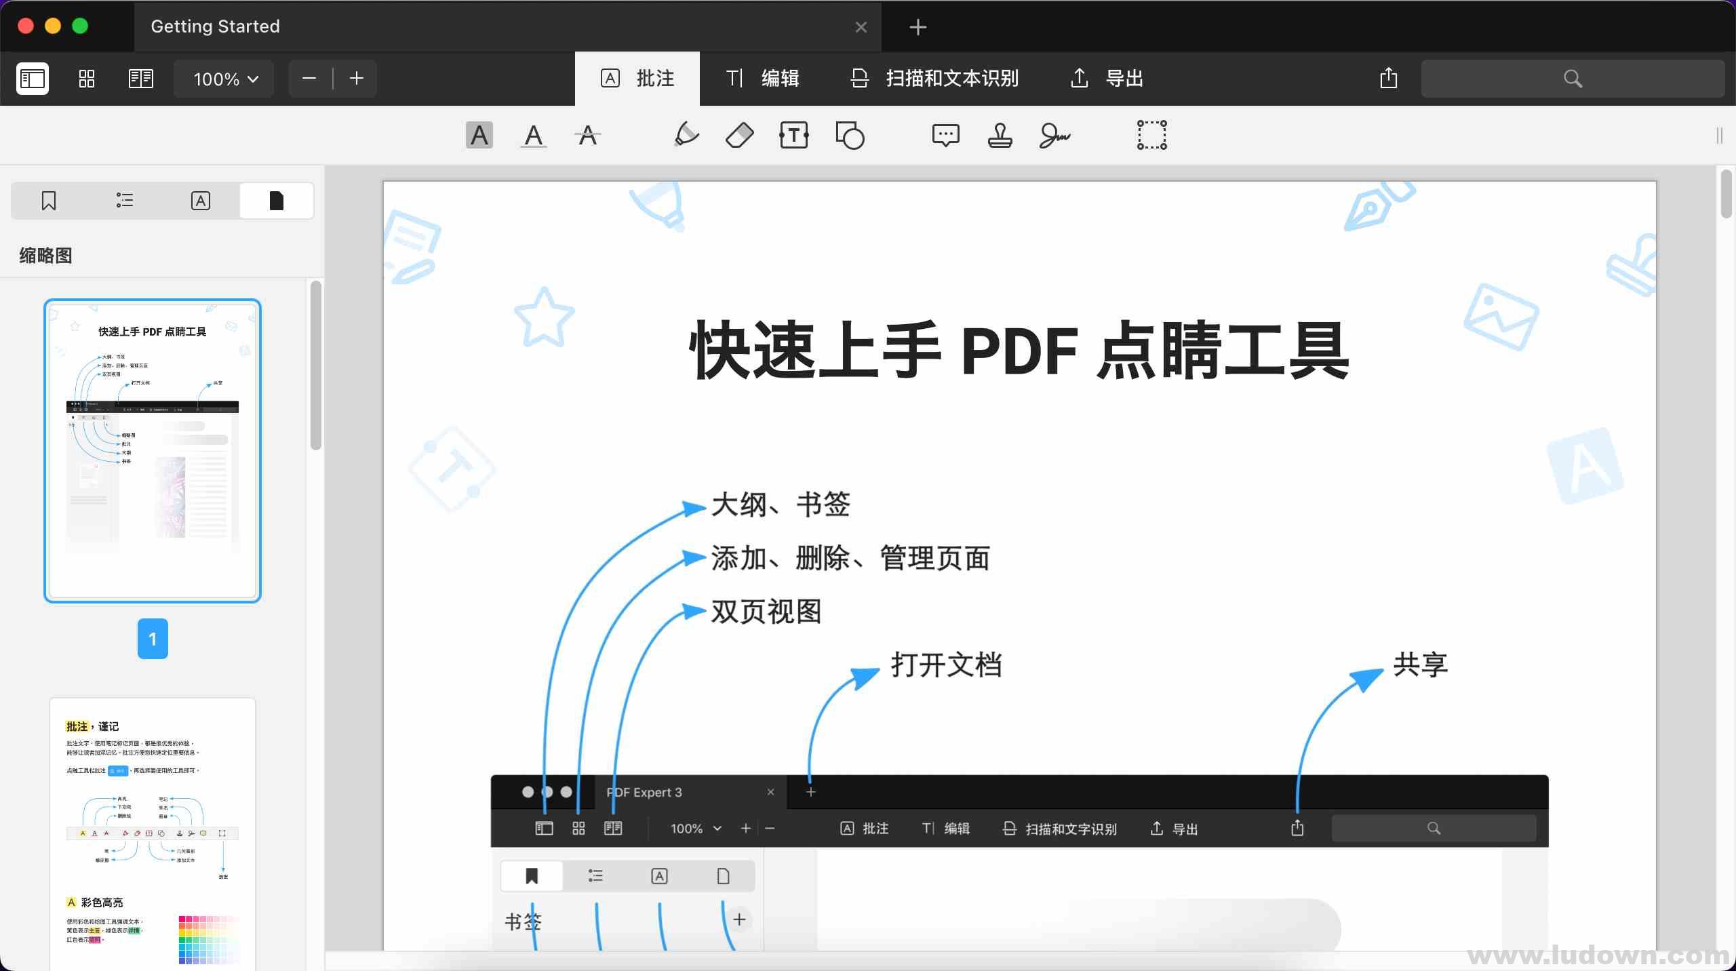Open the outline sidebar tab
This screenshot has width=1736, height=971.
coord(125,201)
